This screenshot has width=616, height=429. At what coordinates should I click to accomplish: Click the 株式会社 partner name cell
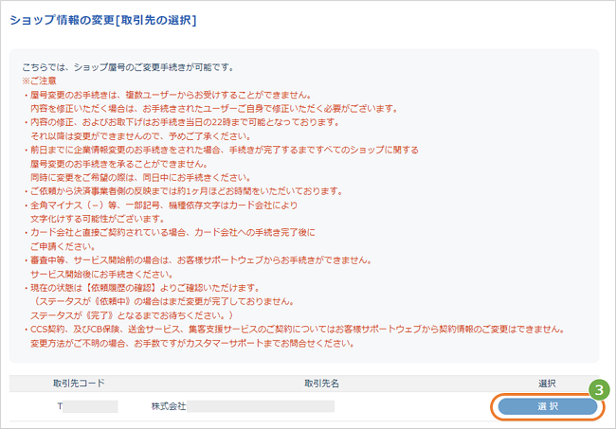tap(243, 406)
